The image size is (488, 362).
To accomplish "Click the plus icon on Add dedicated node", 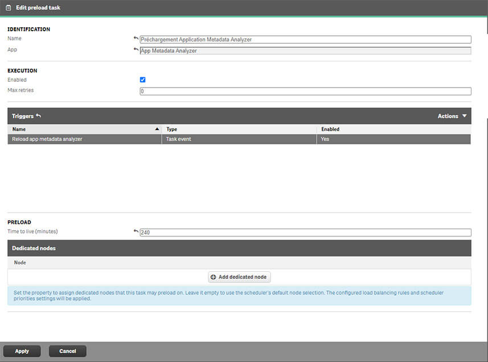I will [214, 277].
